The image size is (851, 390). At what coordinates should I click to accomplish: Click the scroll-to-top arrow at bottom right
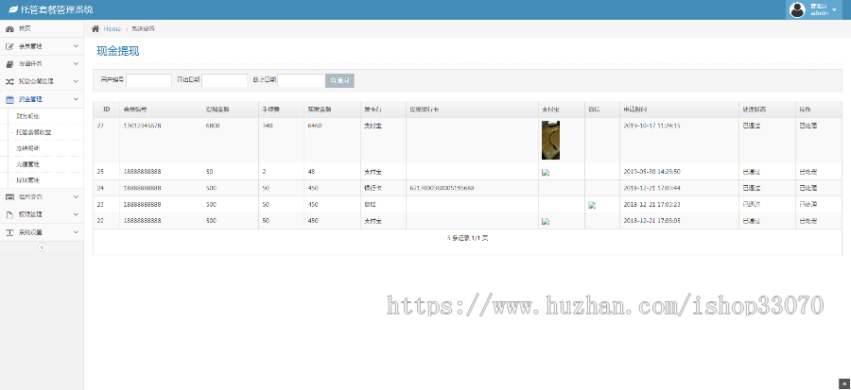coord(845,384)
